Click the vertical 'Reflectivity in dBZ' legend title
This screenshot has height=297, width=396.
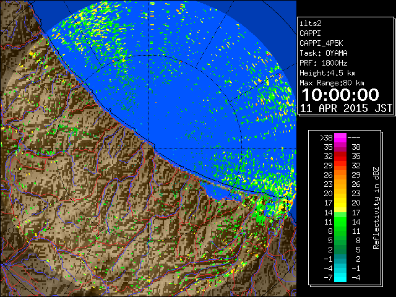pos(376,208)
